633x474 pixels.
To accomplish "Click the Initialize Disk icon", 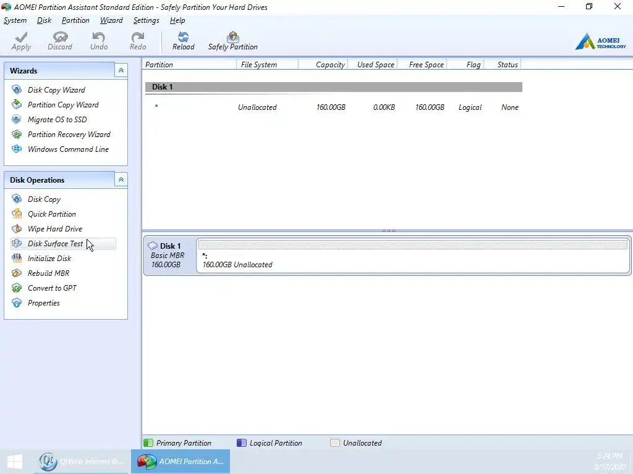I will [17, 259].
